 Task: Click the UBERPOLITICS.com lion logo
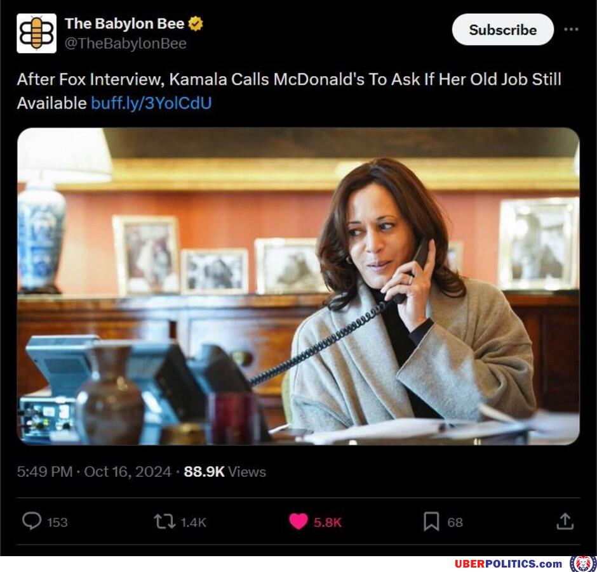click(582, 563)
